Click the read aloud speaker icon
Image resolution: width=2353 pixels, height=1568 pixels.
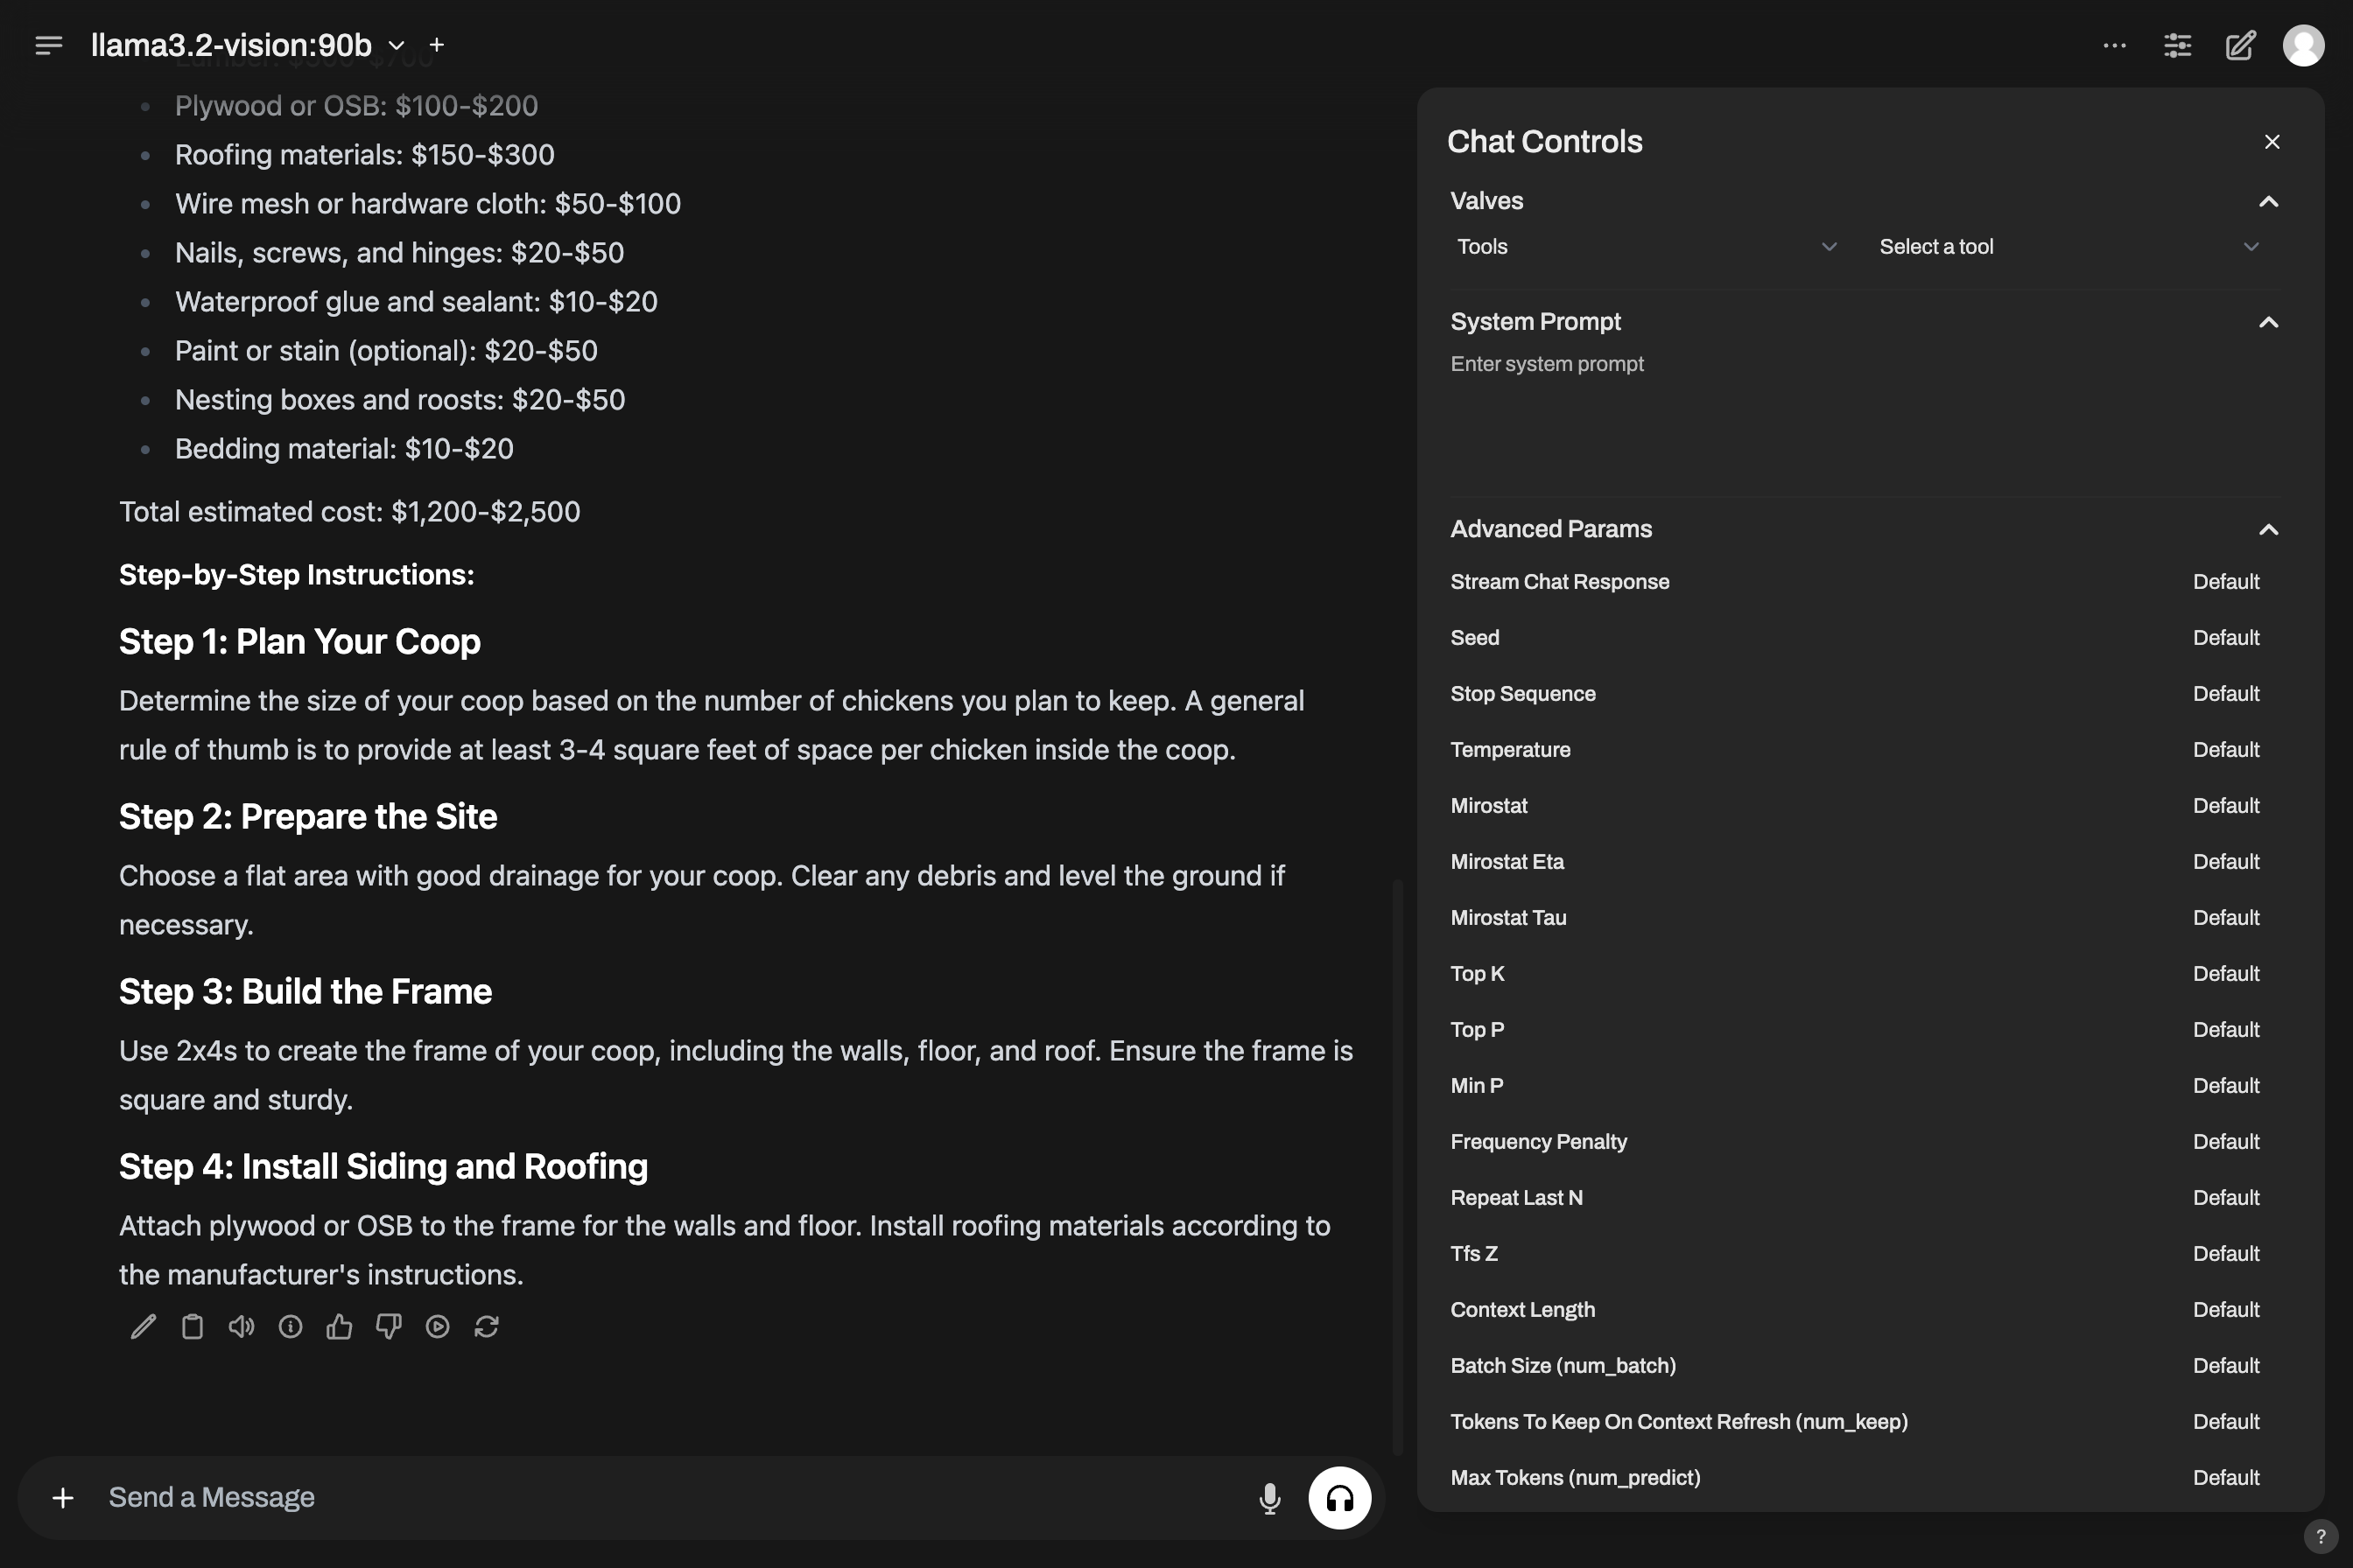[x=241, y=1326]
